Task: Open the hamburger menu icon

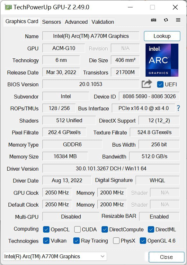Action: coord(178,20)
